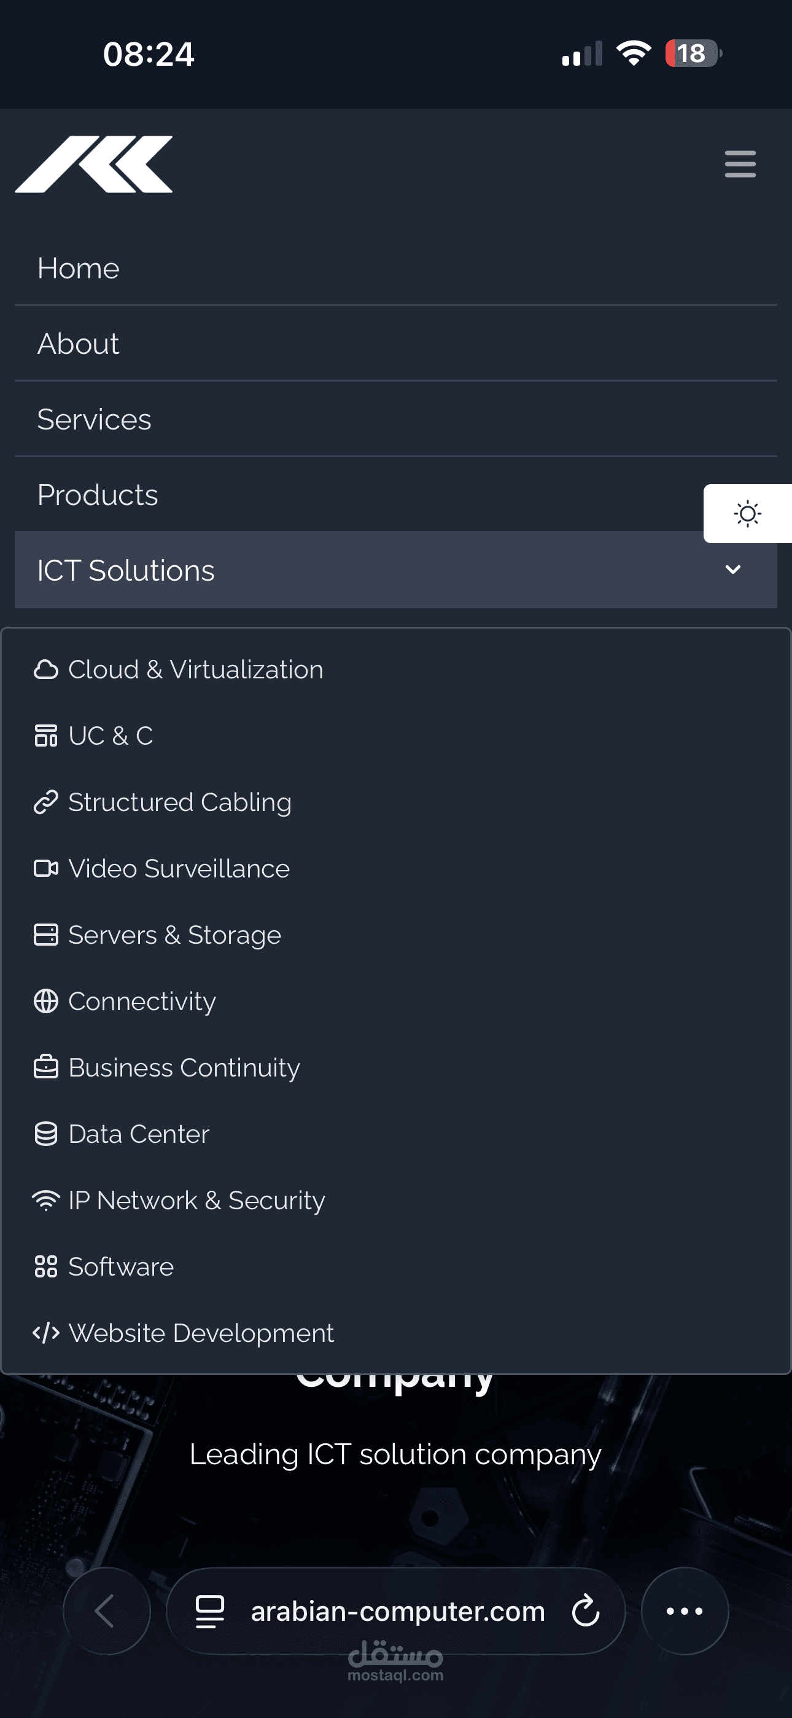Image resolution: width=792 pixels, height=1718 pixels.
Task: Click the cloud icon beside Cloud & Virtualization
Action: click(x=45, y=669)
